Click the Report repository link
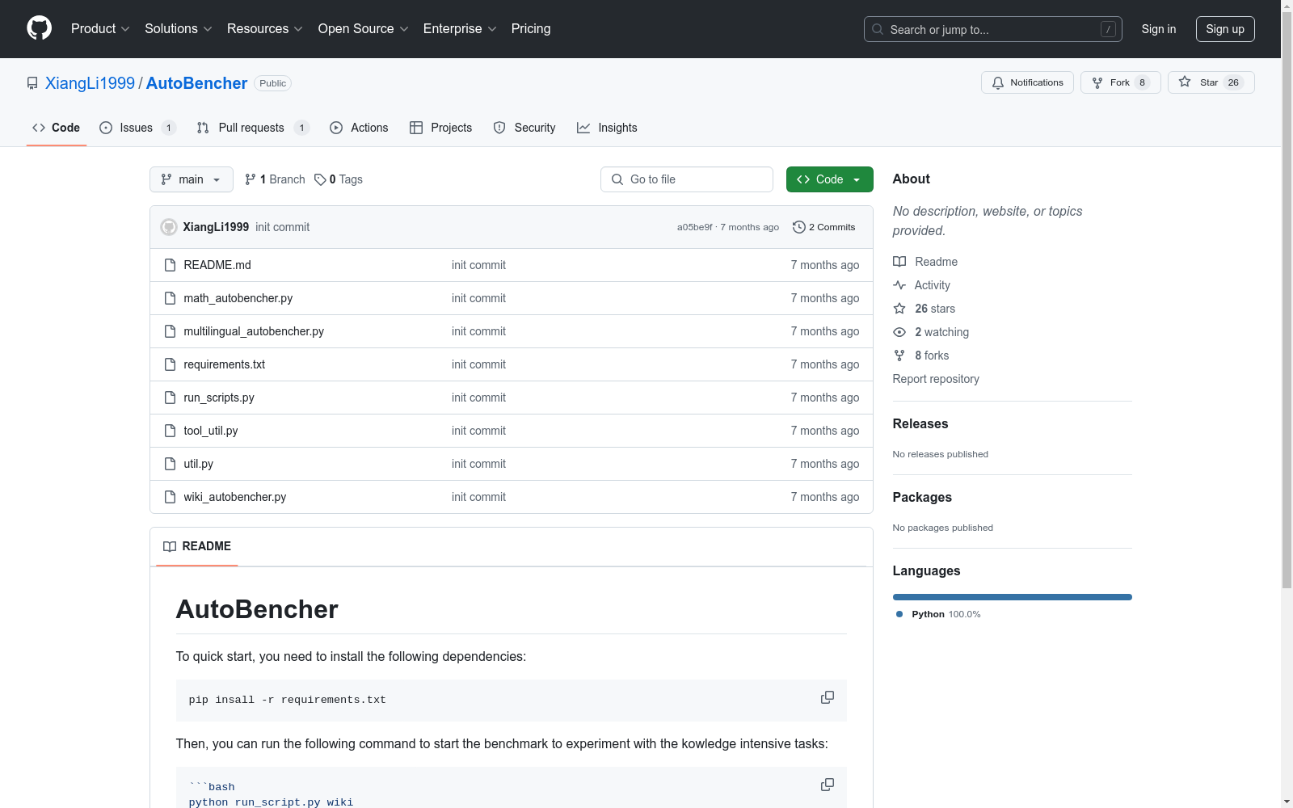This screenshot has width=1293, height=808. 936,379
